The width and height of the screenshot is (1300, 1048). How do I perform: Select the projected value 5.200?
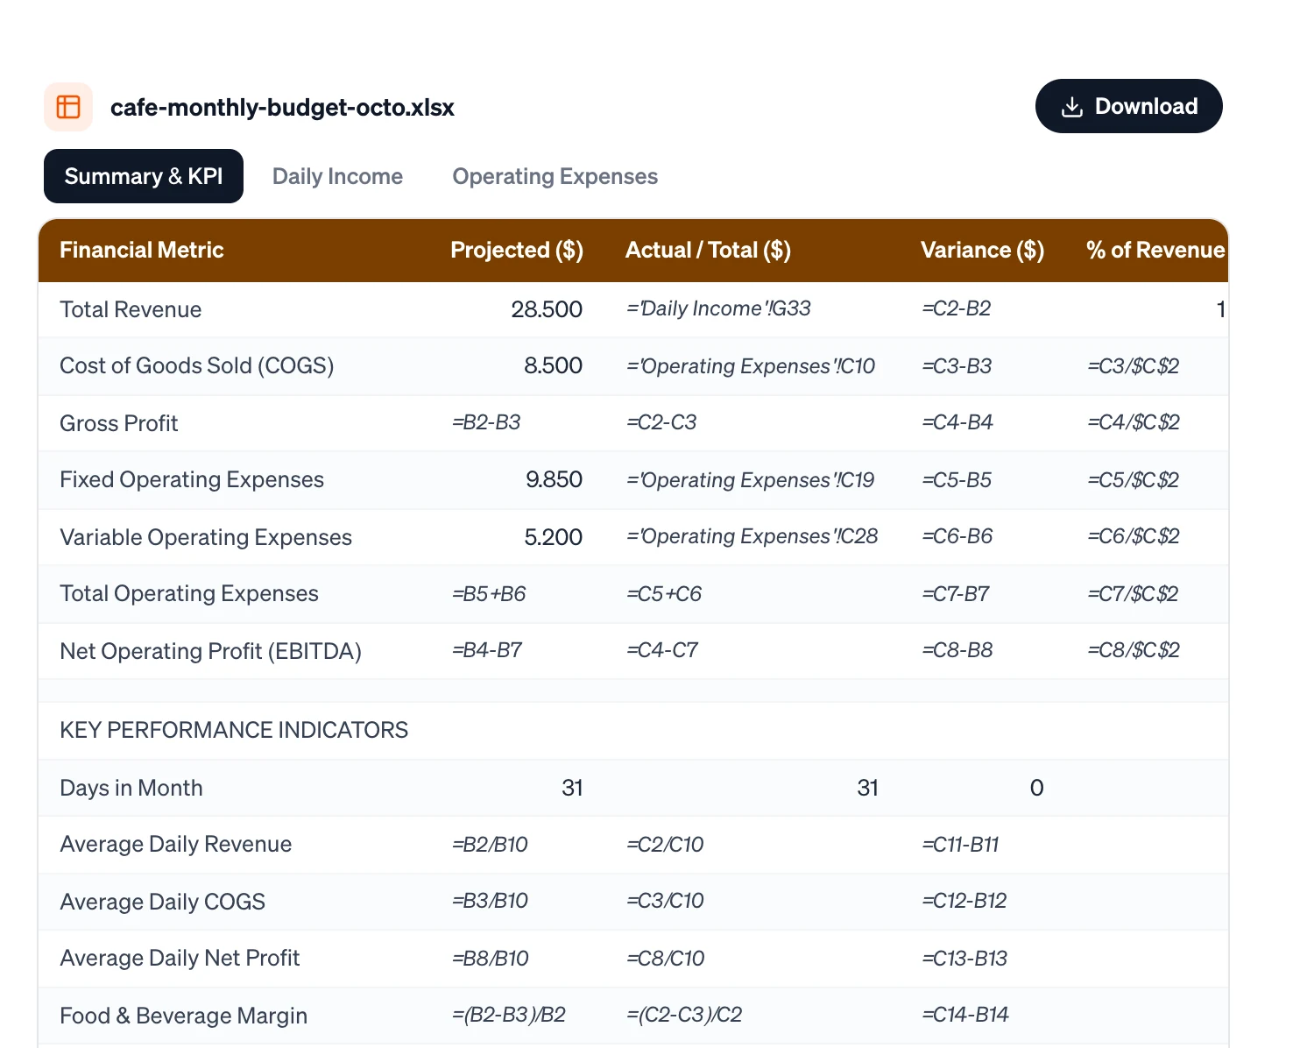click(553, 537)
